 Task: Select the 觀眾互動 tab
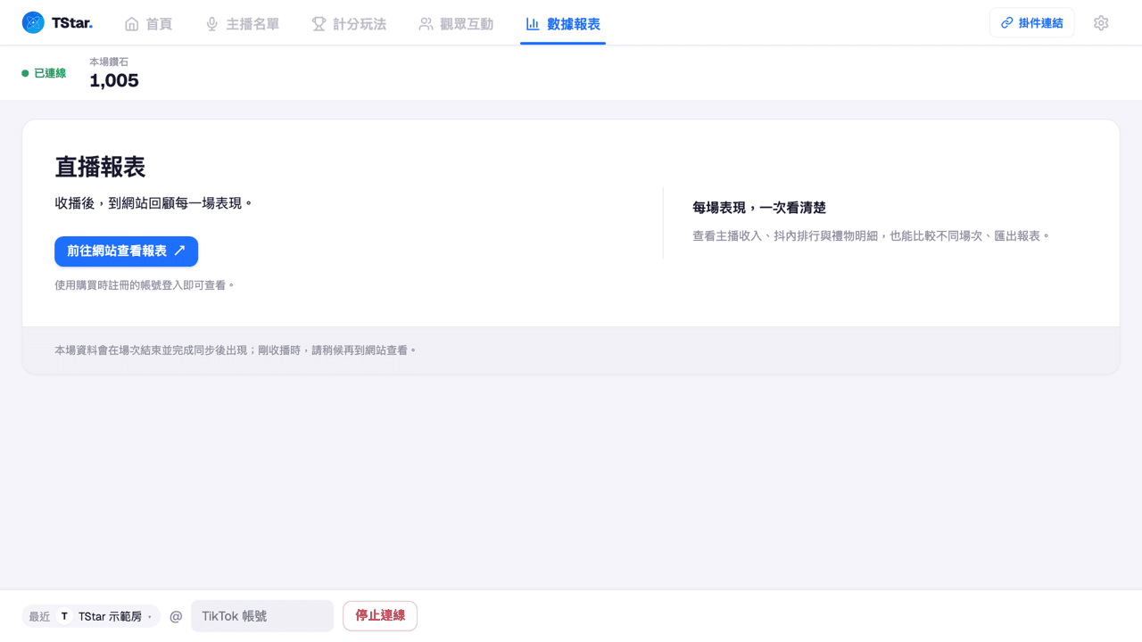click(456, 24)
